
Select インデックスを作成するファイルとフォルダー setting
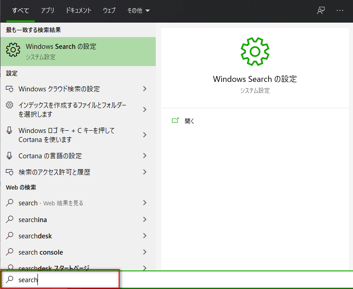click(x=72, y=109)
